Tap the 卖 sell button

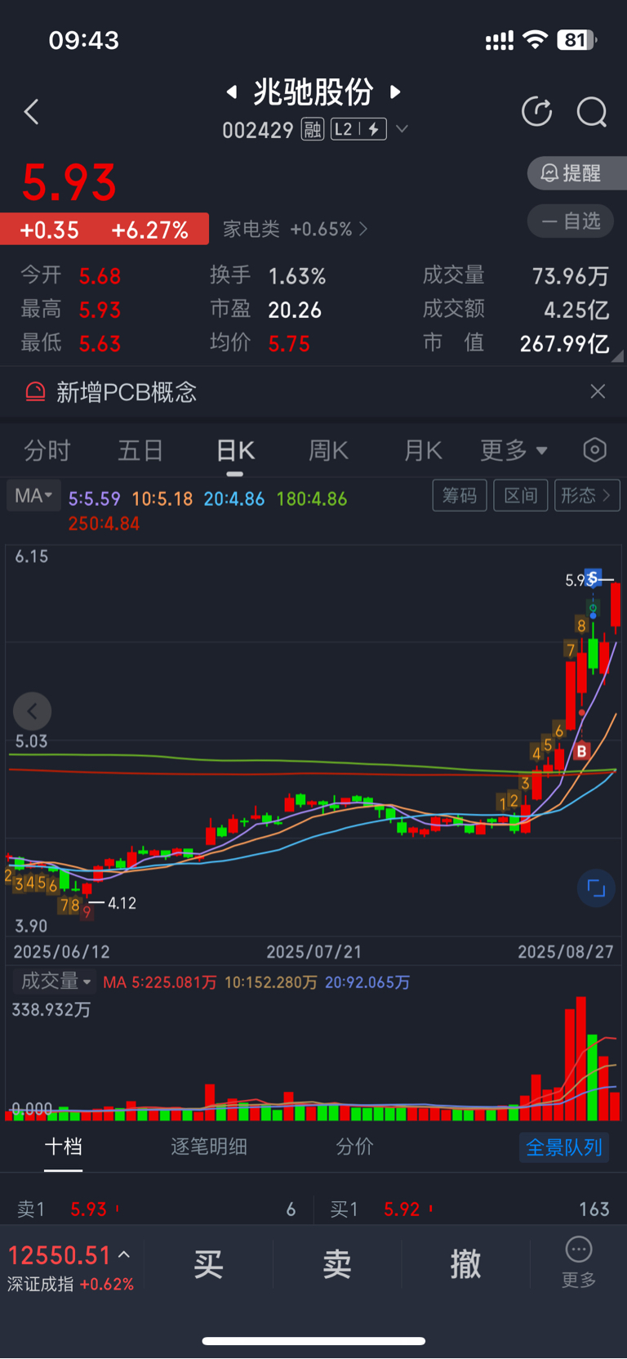coord(337,1264)
